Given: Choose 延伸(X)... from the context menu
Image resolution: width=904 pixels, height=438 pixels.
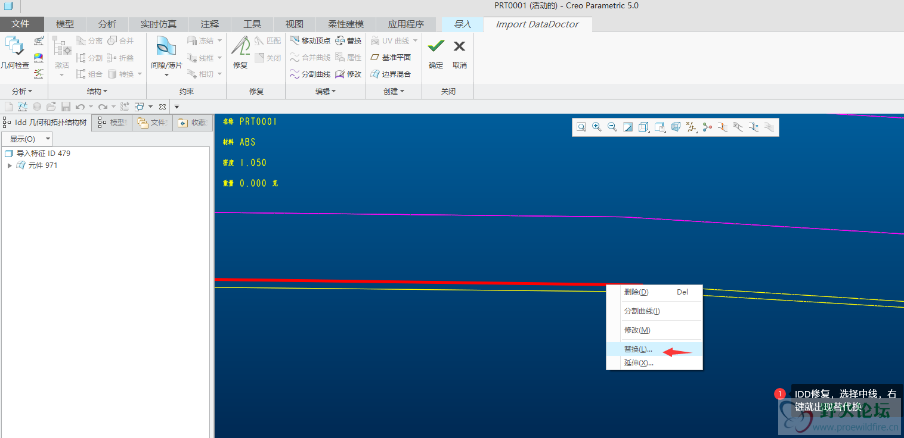Looking at the screenshot, I should [655, 363].
